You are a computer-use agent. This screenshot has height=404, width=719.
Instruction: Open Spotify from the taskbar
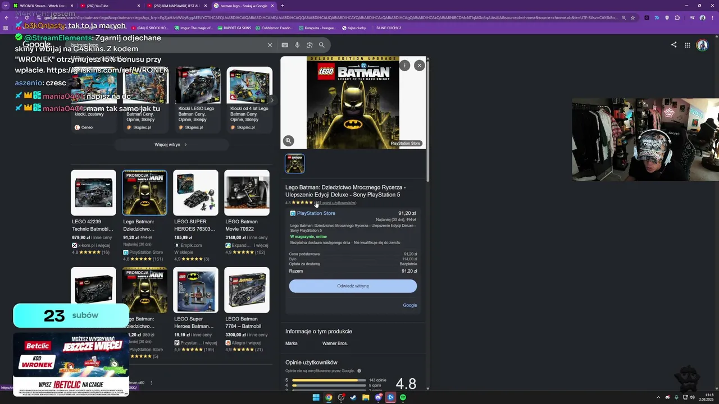coord(403,398)
